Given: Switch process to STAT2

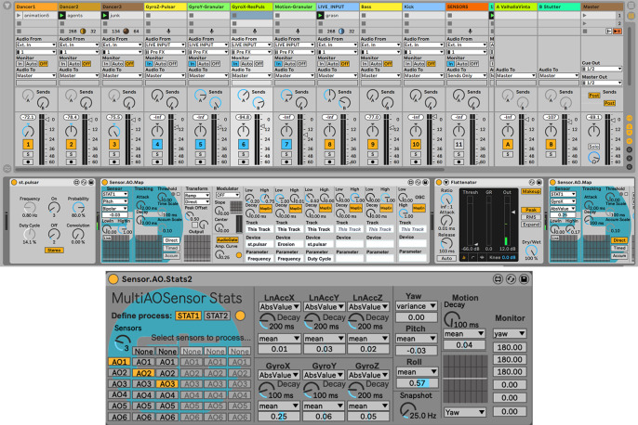Looking at the screenshot, I should point(217,316).
